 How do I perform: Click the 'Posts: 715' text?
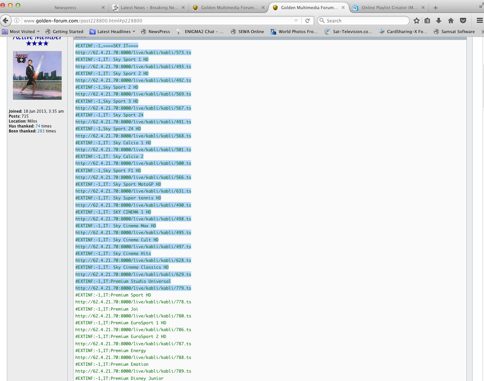point(19,116)
